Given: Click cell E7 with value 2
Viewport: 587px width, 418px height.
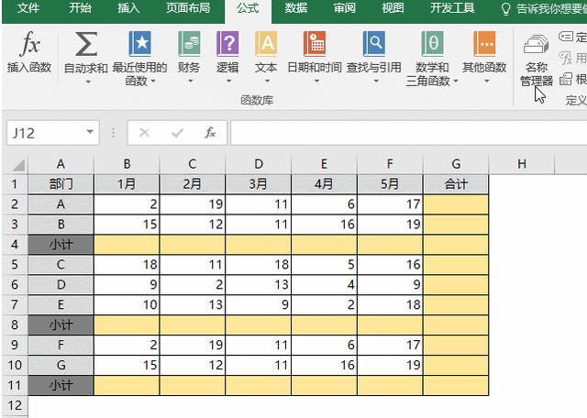Looking at the screenshot, I should tap(324, 304).
